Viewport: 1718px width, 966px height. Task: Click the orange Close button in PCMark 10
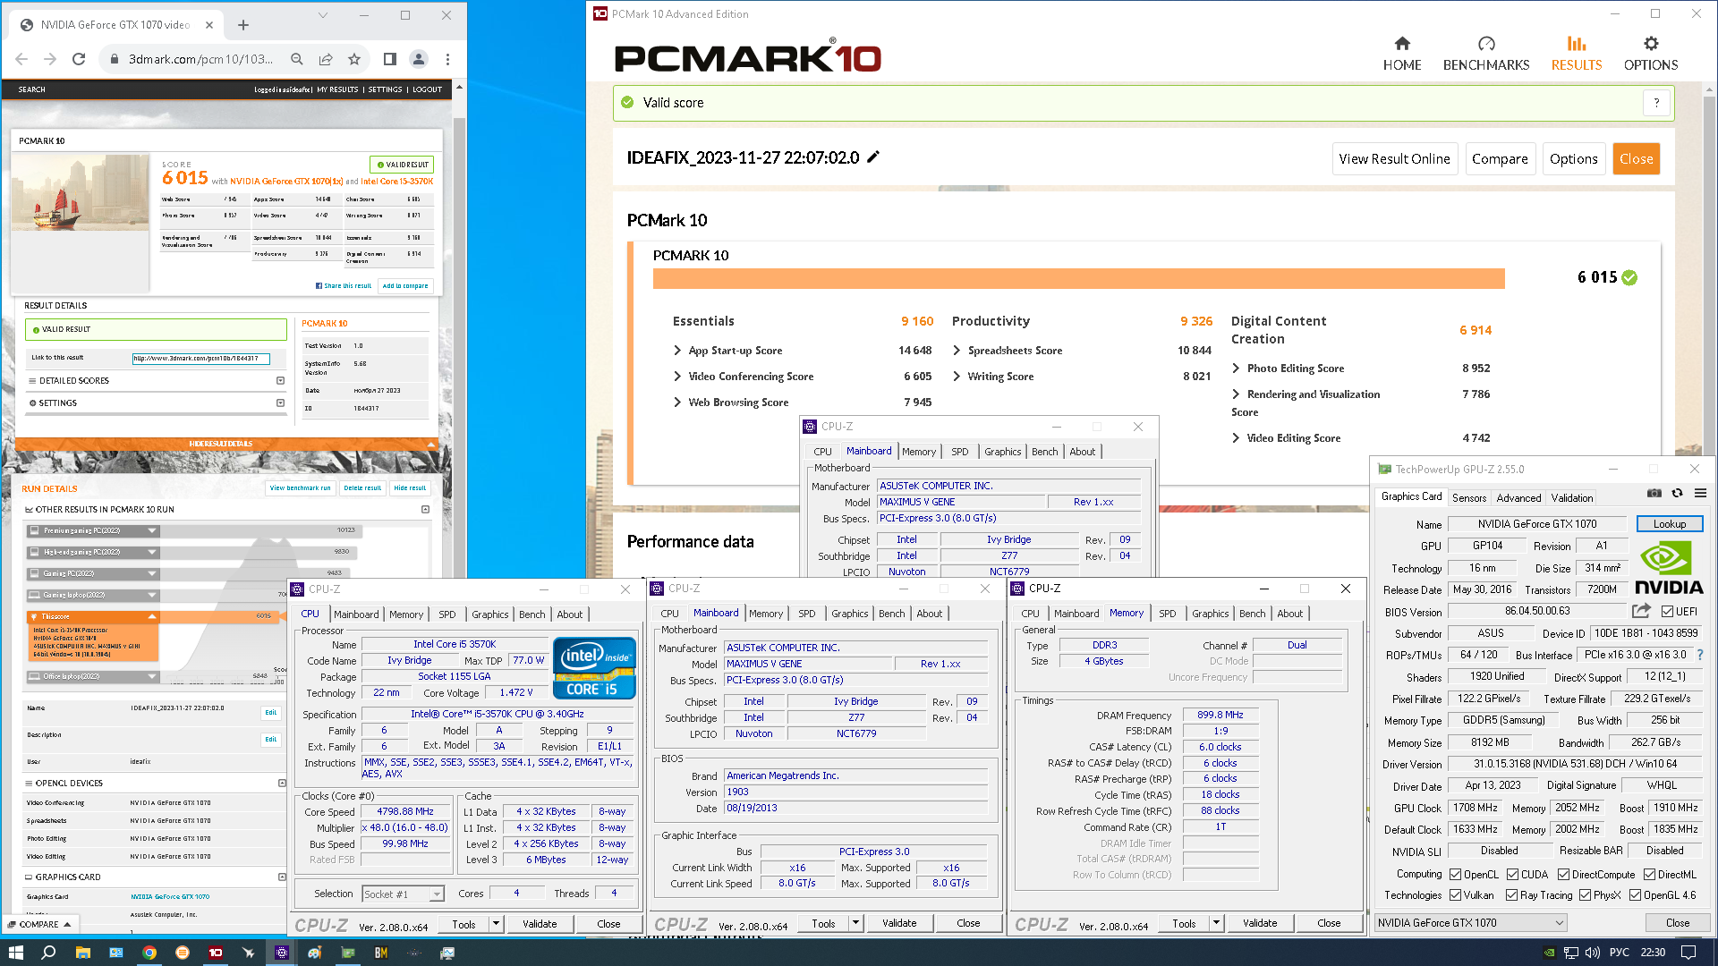pyautogui.click(x=1636, y=159)
